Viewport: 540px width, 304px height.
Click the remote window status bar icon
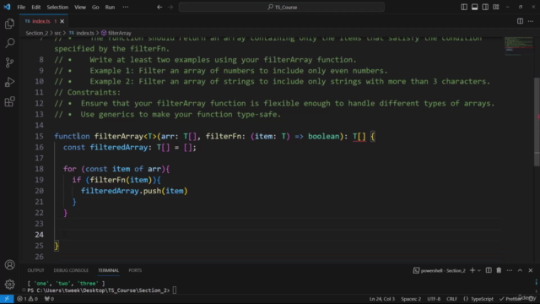[x=7, y=299]
